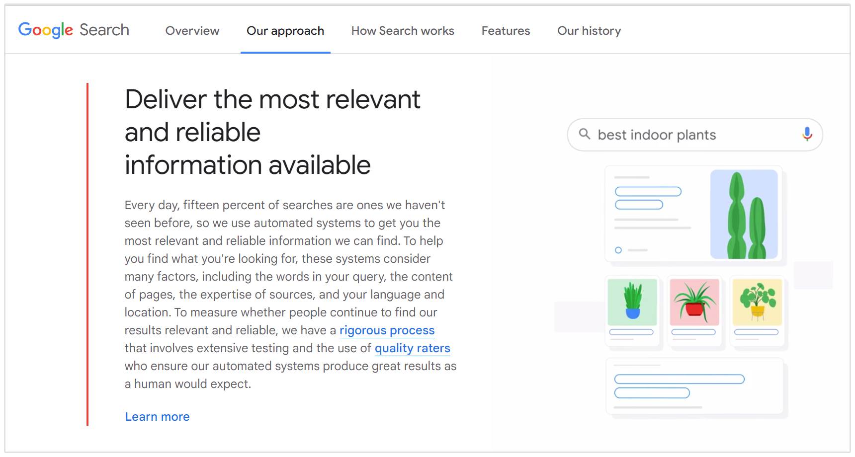
Task: Switch to the Our history tab
Action: coord(589,31)
